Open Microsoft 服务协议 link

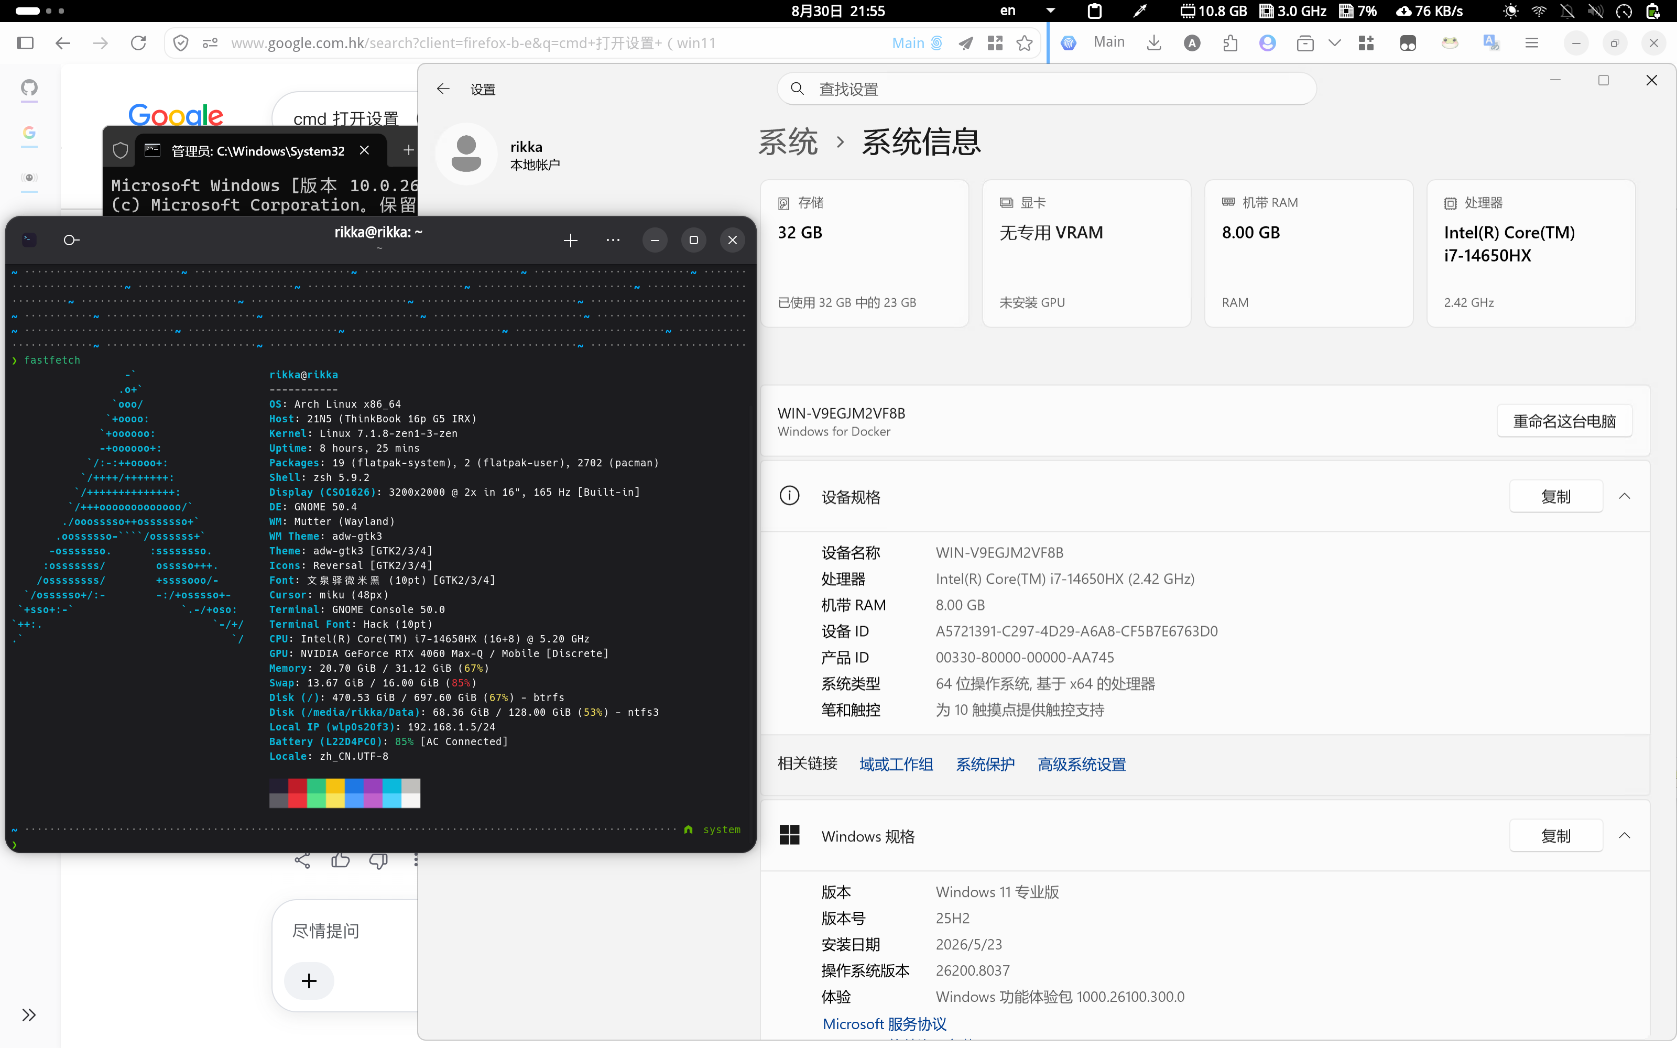[x=884, y=1024]
